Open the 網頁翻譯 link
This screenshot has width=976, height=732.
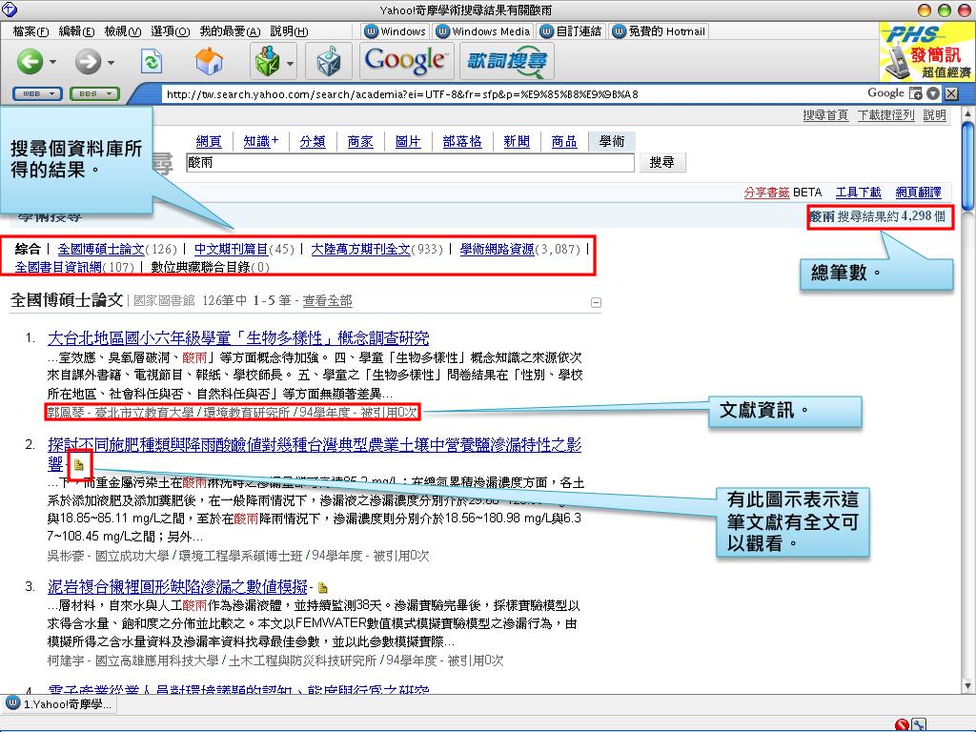click(x=918, y=193)
